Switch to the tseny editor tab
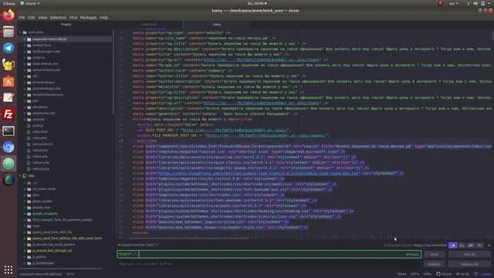Viewport: 494px width, 278px height. (x=217, y=24)
